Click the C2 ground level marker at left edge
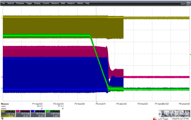Image resolution: width=191 pixels, height=120 pixels. click(2, 77)
